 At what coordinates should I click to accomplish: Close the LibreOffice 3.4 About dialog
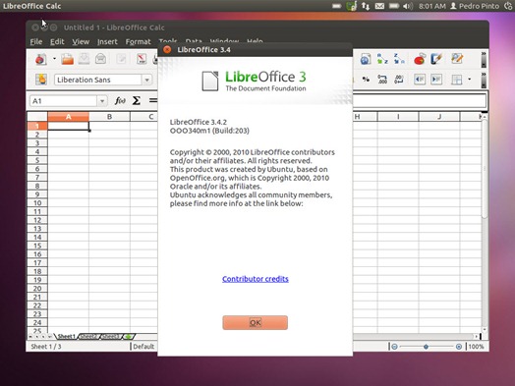click(x=167, y=49)
